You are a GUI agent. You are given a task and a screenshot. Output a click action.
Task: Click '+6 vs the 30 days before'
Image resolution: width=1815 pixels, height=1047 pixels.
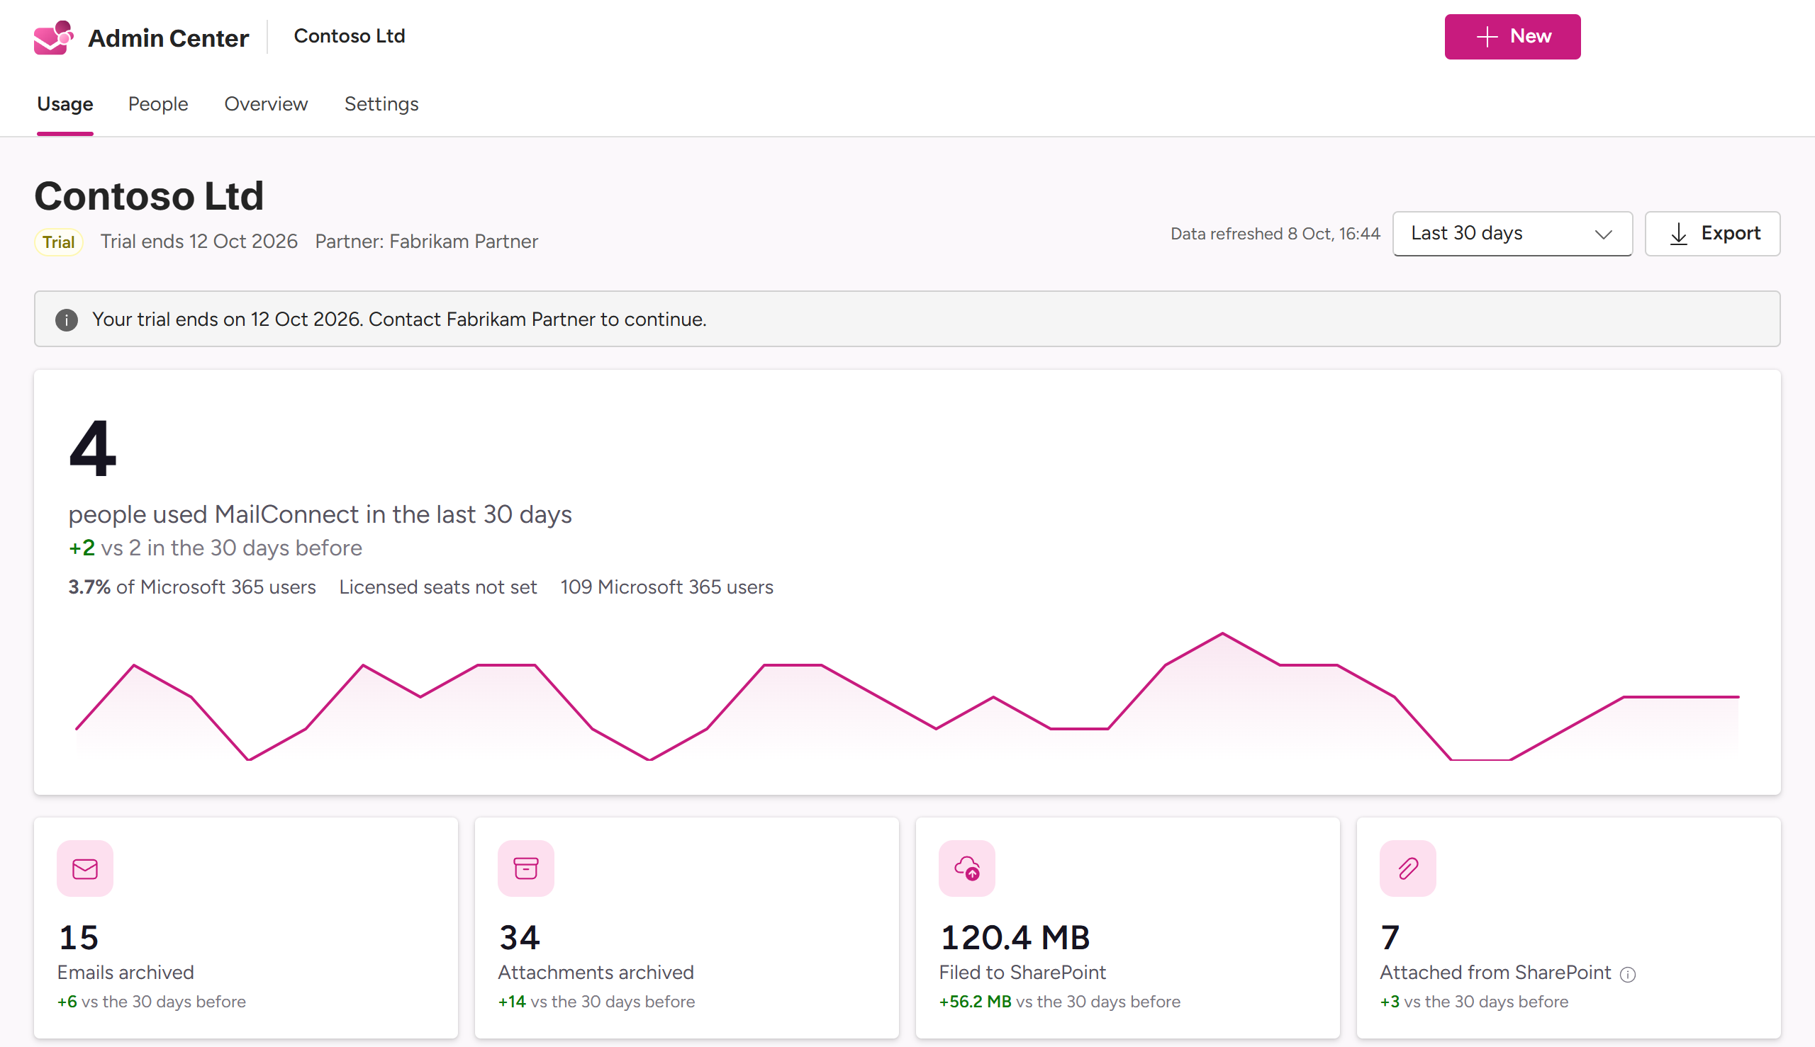(x=152, y=1002)
